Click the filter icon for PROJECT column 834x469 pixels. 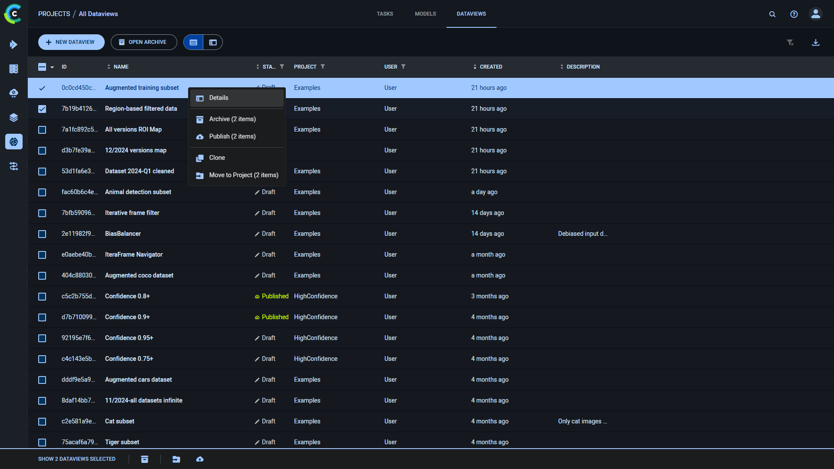click(x=322, y=66)
